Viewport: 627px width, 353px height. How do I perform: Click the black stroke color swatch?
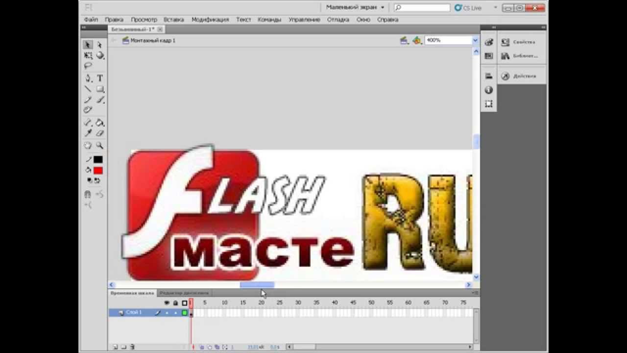click(x=98, y=159)
